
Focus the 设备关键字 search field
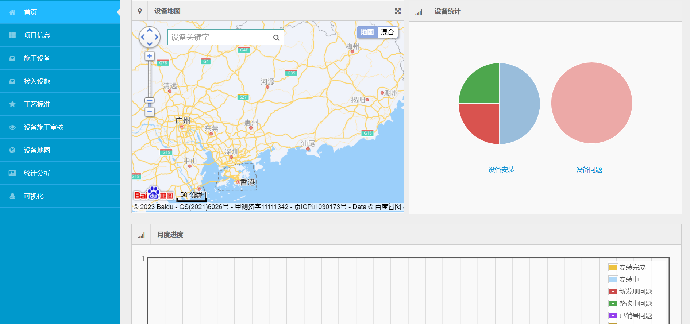coord(225,37)
